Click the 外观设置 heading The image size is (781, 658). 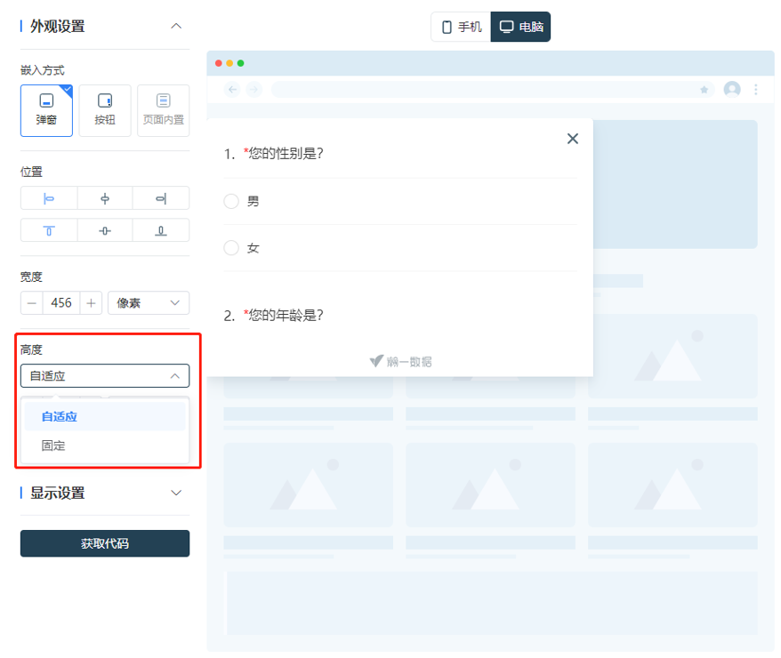click(x=57, y=26)
